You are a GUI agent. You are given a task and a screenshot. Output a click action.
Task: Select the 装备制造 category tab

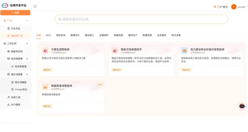pyautogui.click(x=118, y=35)
